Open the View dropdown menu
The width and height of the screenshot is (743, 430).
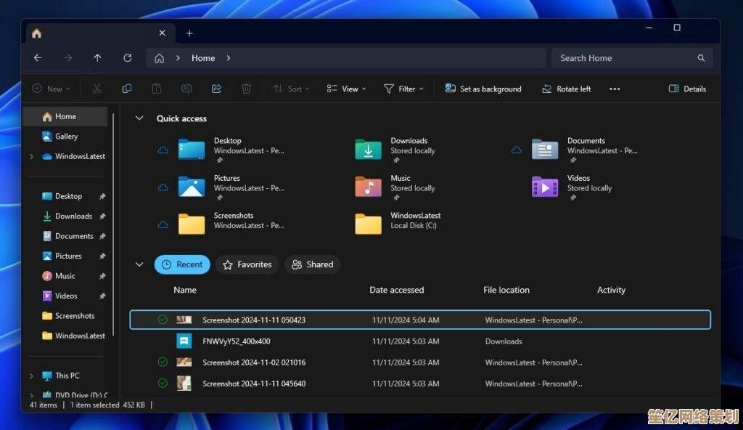pos(346,89)
